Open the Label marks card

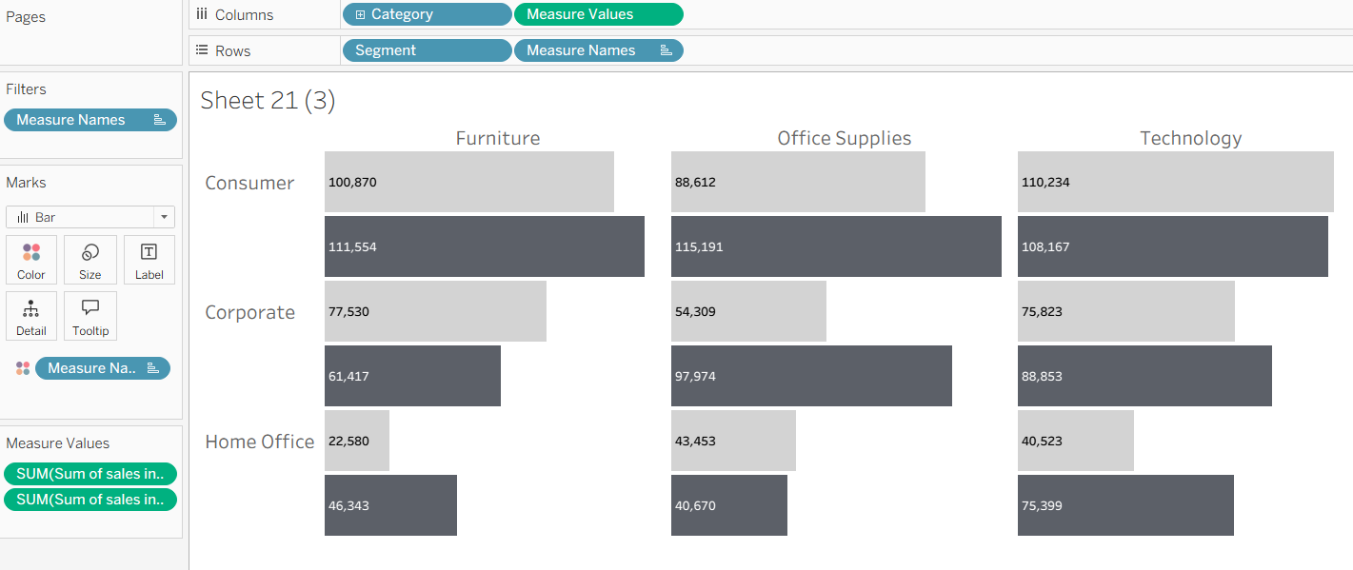tap(149, 260)
